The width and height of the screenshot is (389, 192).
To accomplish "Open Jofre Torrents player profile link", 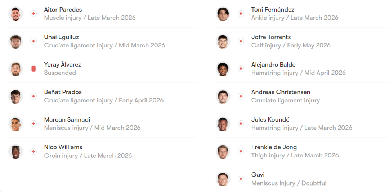I will (271, 37).
